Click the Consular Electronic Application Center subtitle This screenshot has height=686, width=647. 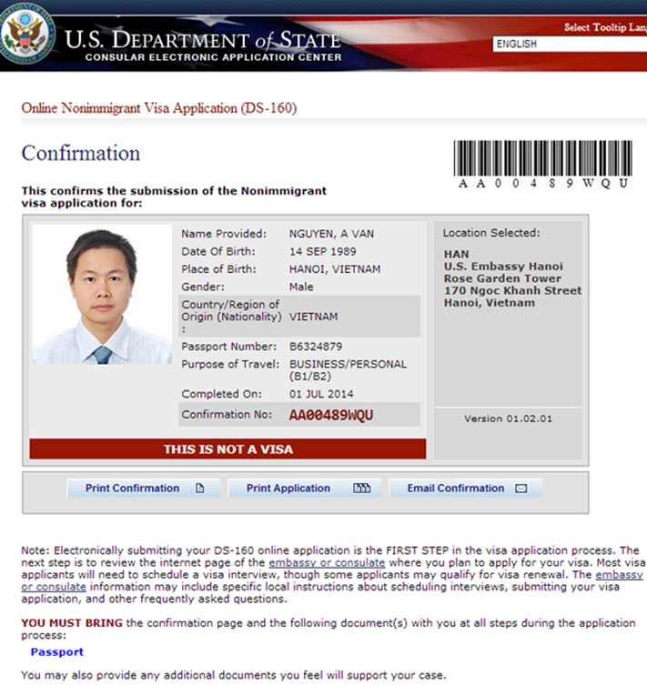click(x=213, y=57)
